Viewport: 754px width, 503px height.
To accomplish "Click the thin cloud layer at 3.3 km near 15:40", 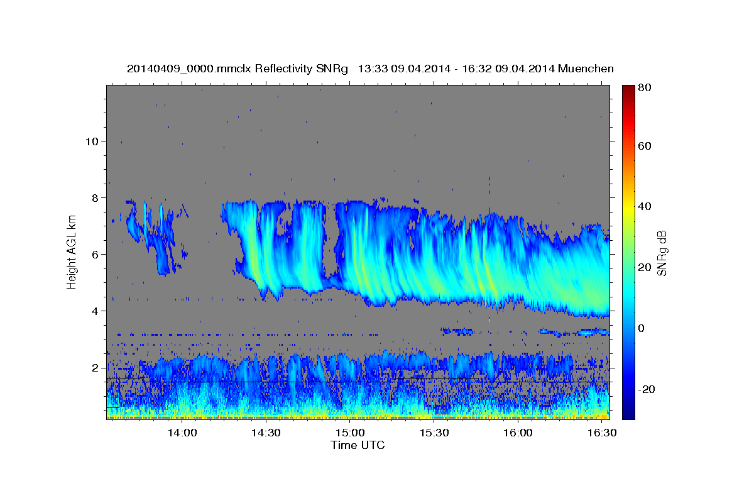I will click(457, 330).
